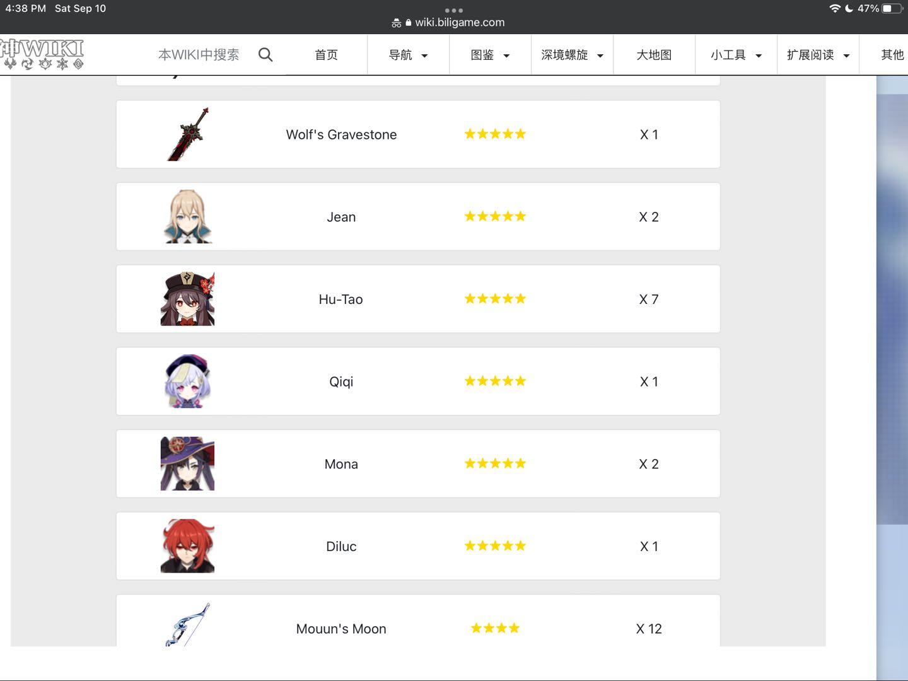The width and height of the screenshot is (908, 681).
Task: Expand the 深境螺旋 dropdown menu
Action: point(572,55)
